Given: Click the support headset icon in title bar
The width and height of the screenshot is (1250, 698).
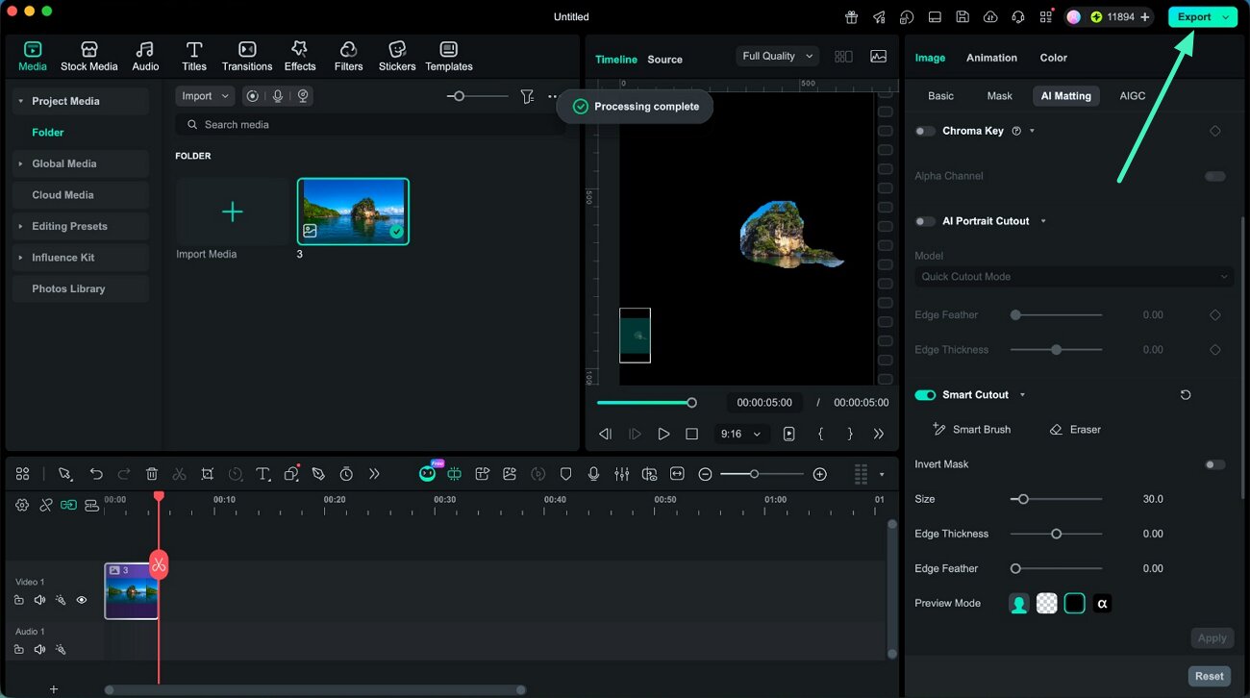Looking at the screenshot, I should point(1018,16).
